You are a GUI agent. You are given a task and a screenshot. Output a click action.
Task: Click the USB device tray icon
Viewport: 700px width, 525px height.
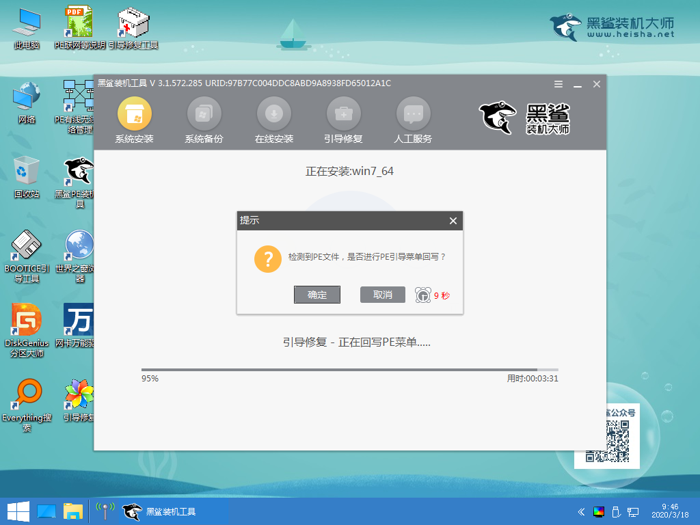click(x=616, y=511)
